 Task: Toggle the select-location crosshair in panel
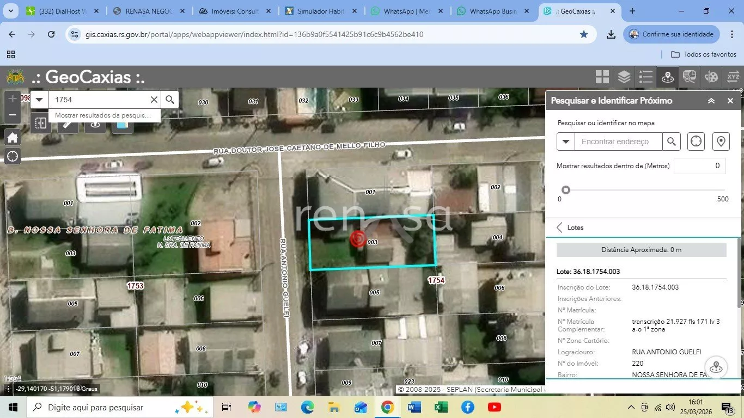point(696,142)
